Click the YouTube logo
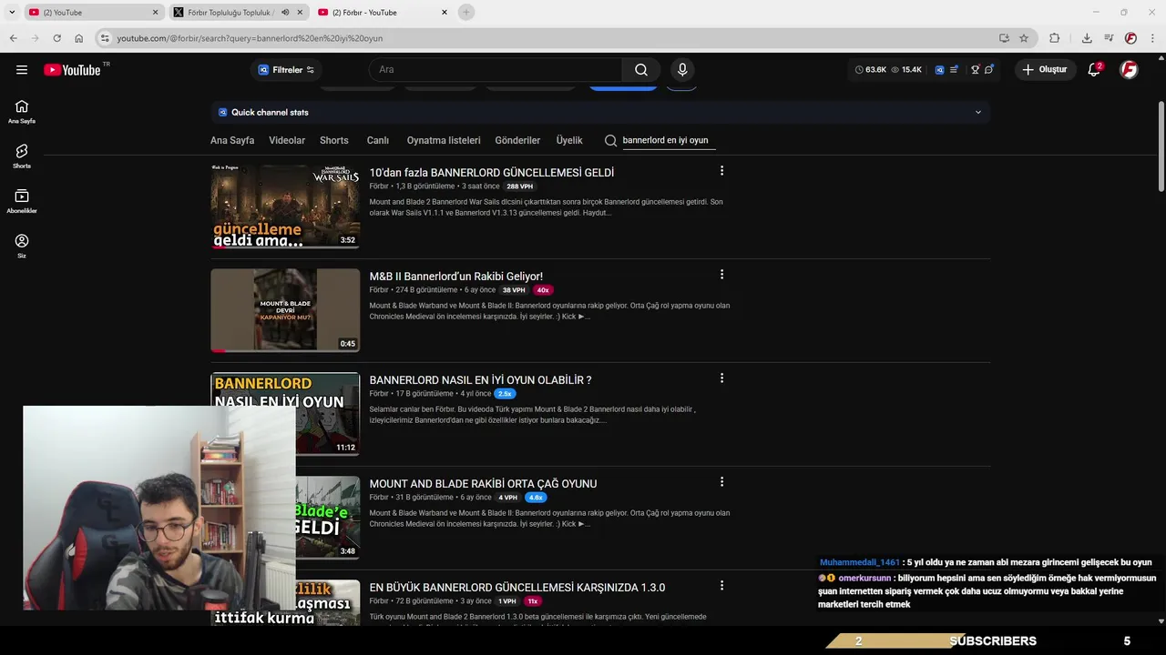Viewport: 1166px width, 655px height. click(72, 70)
